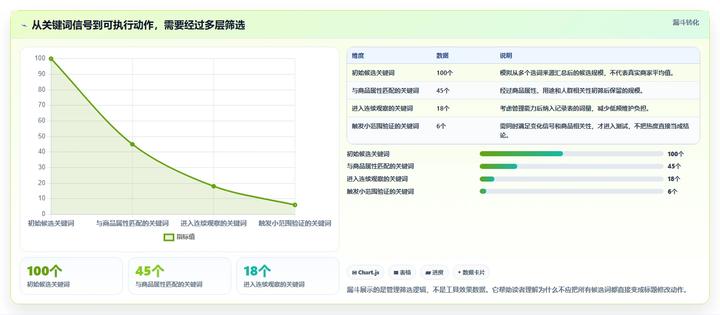Click the footer note starting 漏斗展示的是管理筛选逻辑
Viewport: 720px width, 315px height.
(517, 290)
